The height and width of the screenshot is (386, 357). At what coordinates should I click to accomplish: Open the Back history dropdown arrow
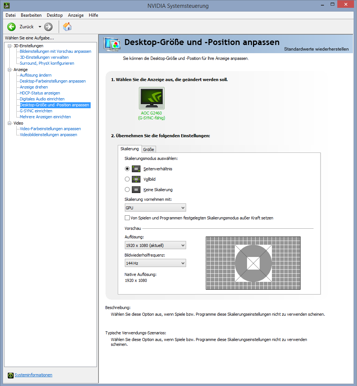[40, 26]
